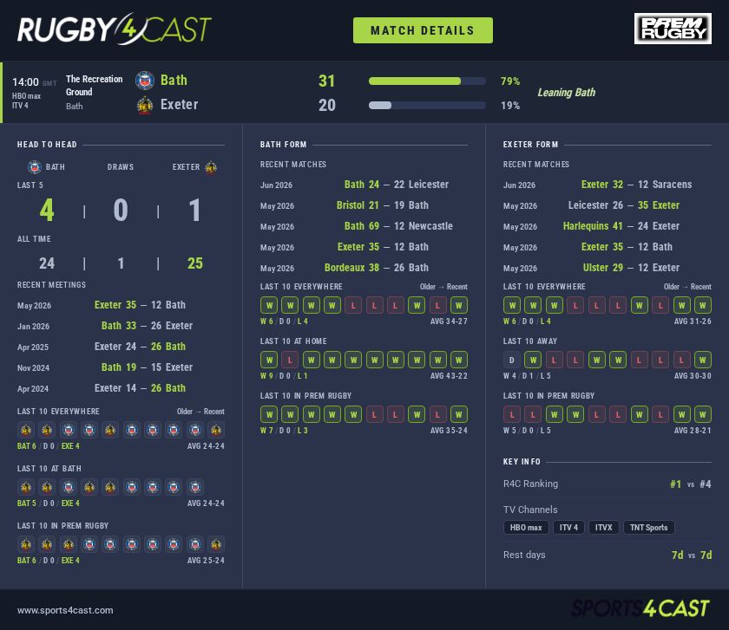Click the L badge in Bath Last 10 At Home
The image size is (729, 630).
tap(290, 360)
